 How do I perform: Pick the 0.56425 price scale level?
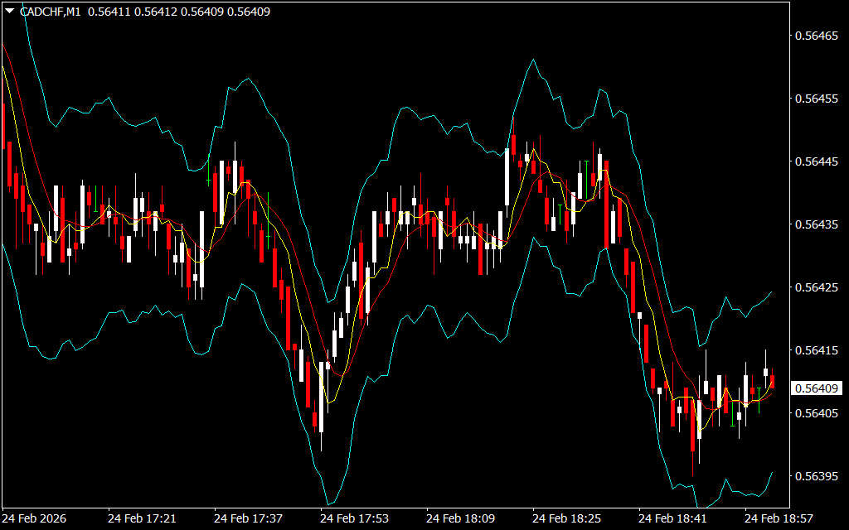click(816, 287)
